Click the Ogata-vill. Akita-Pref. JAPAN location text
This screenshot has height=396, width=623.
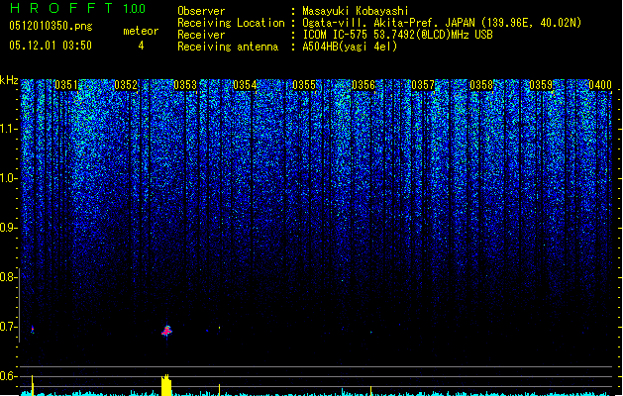coord(442,23)
